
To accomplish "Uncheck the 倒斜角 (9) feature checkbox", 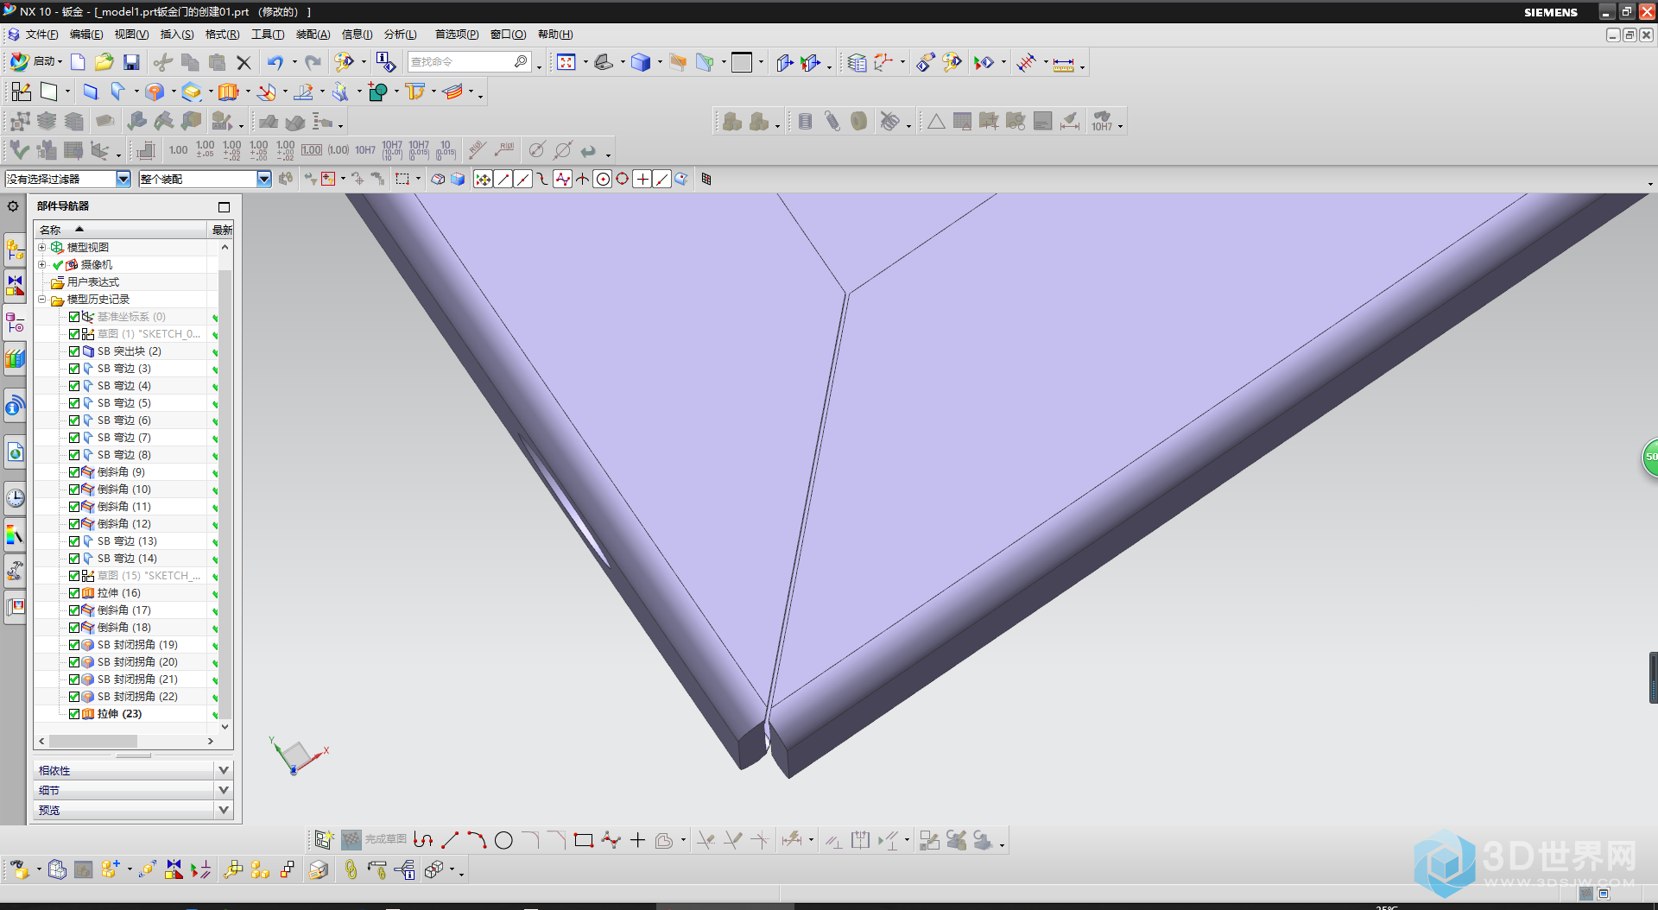I will [74, 472].
